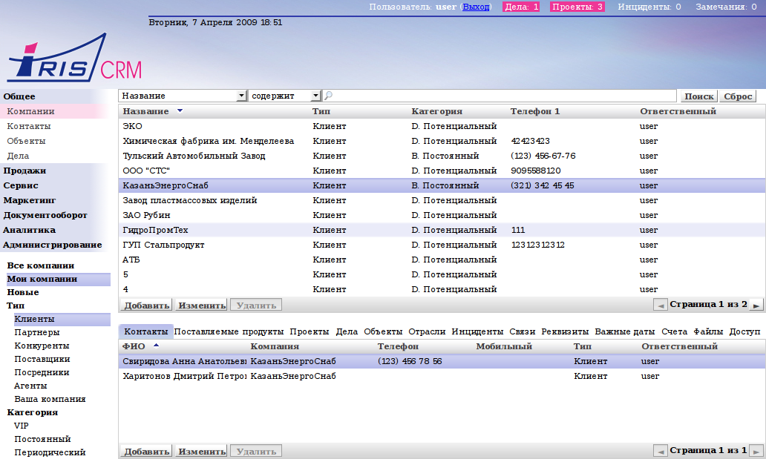This screenshot has height=459, width=766.
Task: Select the Тульский Автомобильный Завод row
Action: coord(194,156)
